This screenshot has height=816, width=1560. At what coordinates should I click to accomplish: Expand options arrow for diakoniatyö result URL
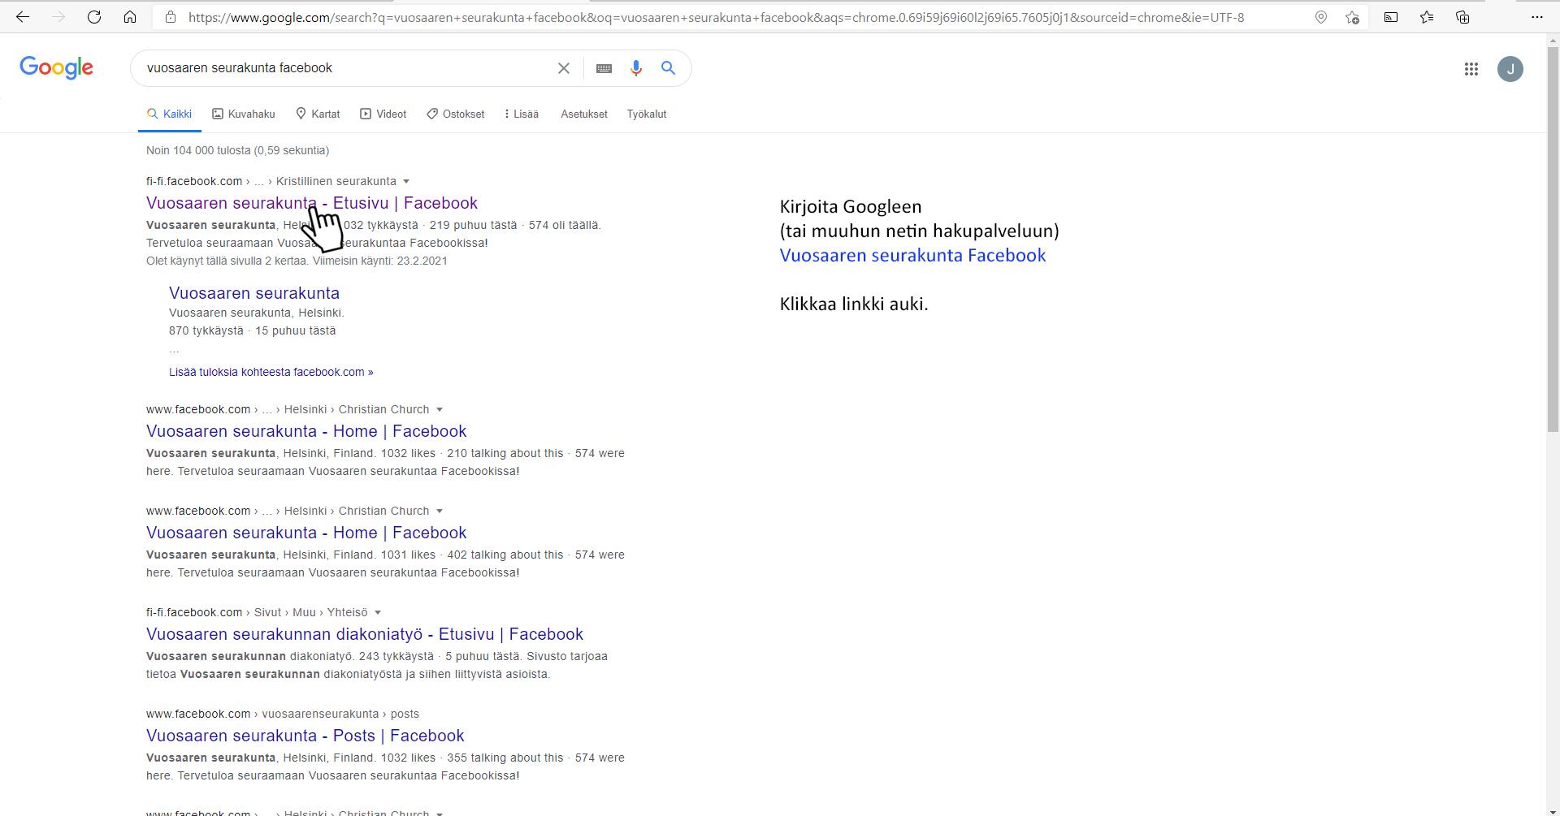pos(378,613)
